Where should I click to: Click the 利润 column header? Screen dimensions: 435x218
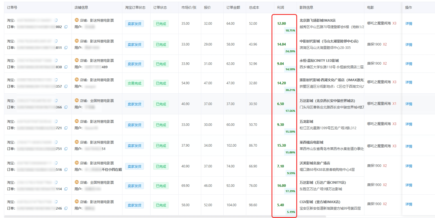[281, 7]
